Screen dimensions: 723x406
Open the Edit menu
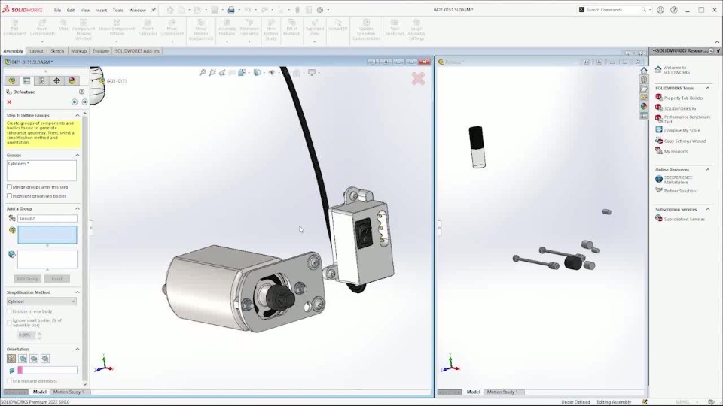pyautogui.click(x=71, y=10)
